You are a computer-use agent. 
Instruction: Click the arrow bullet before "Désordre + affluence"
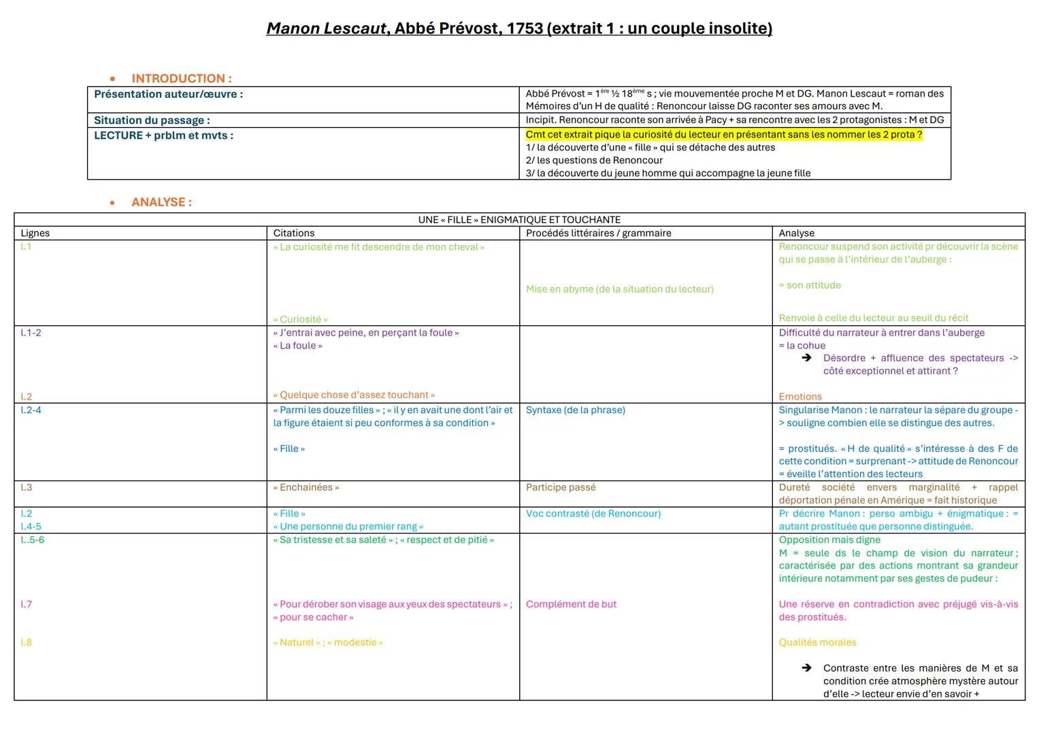point(806,358)
